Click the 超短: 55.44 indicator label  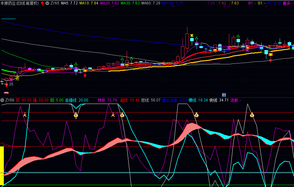130,100
